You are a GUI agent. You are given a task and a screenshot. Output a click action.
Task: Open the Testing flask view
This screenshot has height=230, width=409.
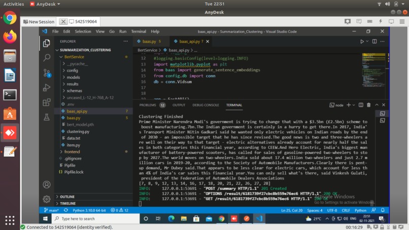click(47, 117)
